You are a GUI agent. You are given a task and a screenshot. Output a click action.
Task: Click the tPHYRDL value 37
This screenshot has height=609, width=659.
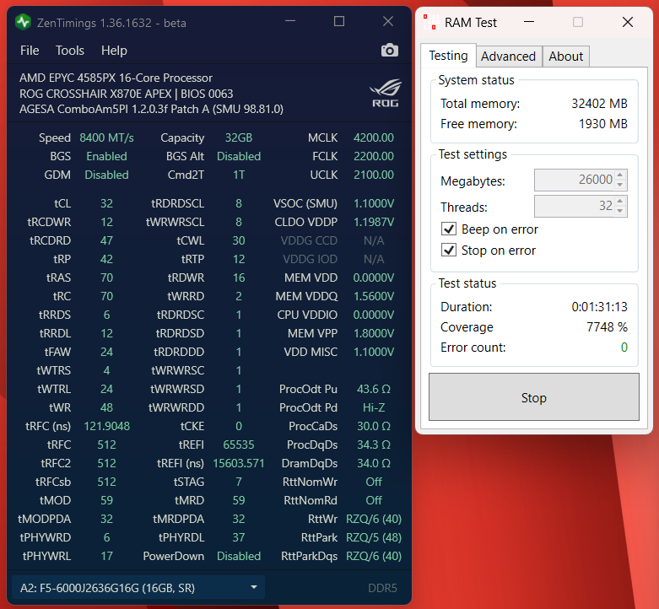pyautogui.click(x=239, y=537)
